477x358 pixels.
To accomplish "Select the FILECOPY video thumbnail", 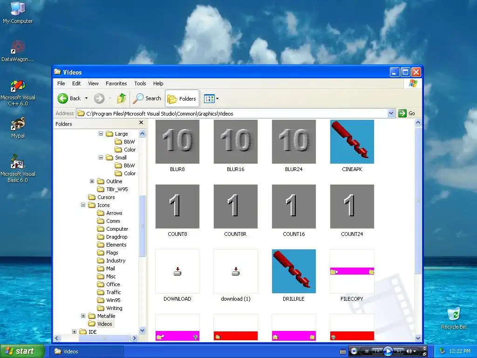I will pos(352,271).
